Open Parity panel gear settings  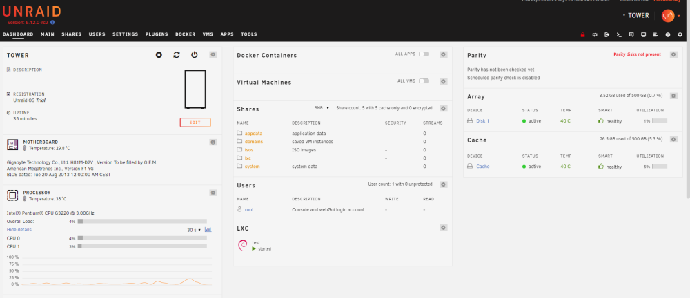[x=673, y=54]
